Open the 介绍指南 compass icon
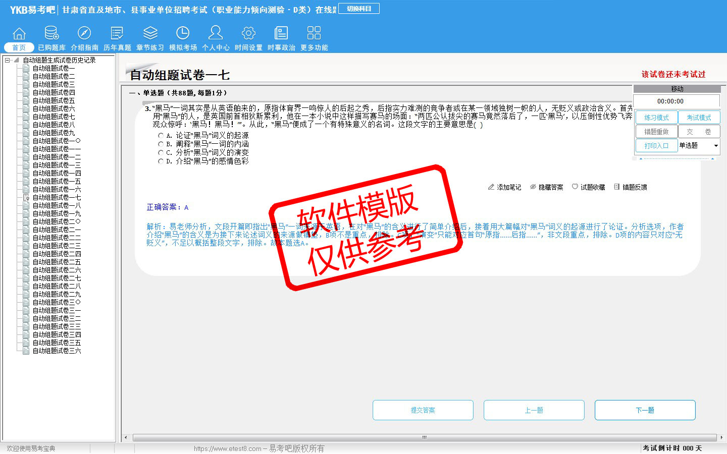 click(84, 34)
